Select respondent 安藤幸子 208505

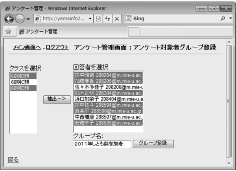(108, 123)
